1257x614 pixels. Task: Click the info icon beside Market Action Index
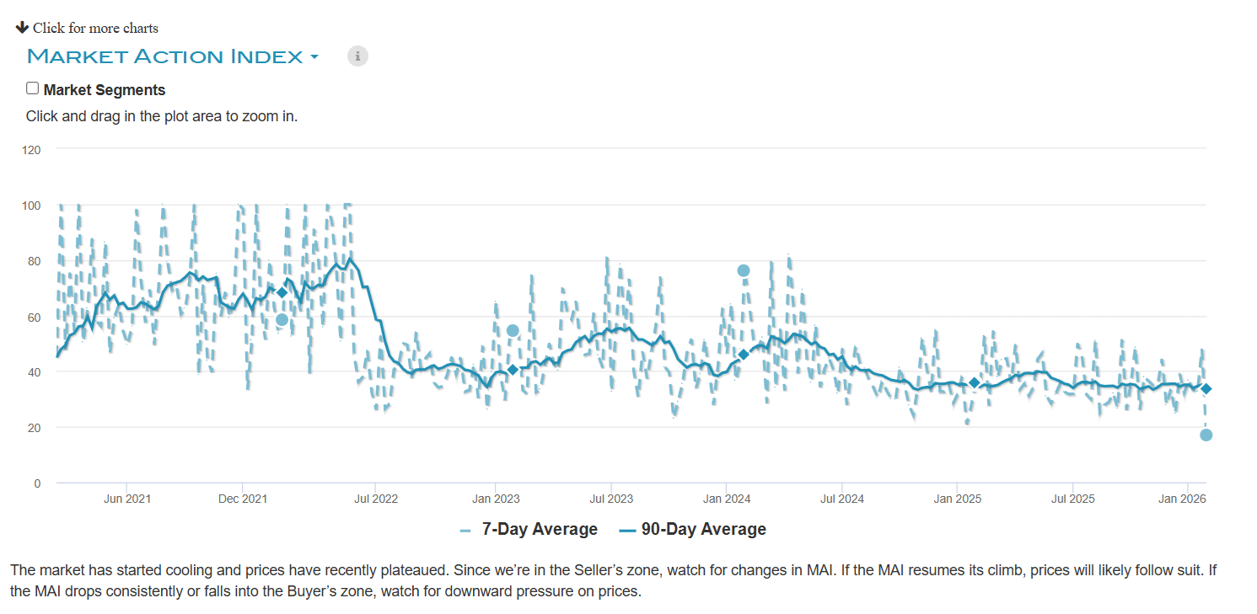coord(357,56)
